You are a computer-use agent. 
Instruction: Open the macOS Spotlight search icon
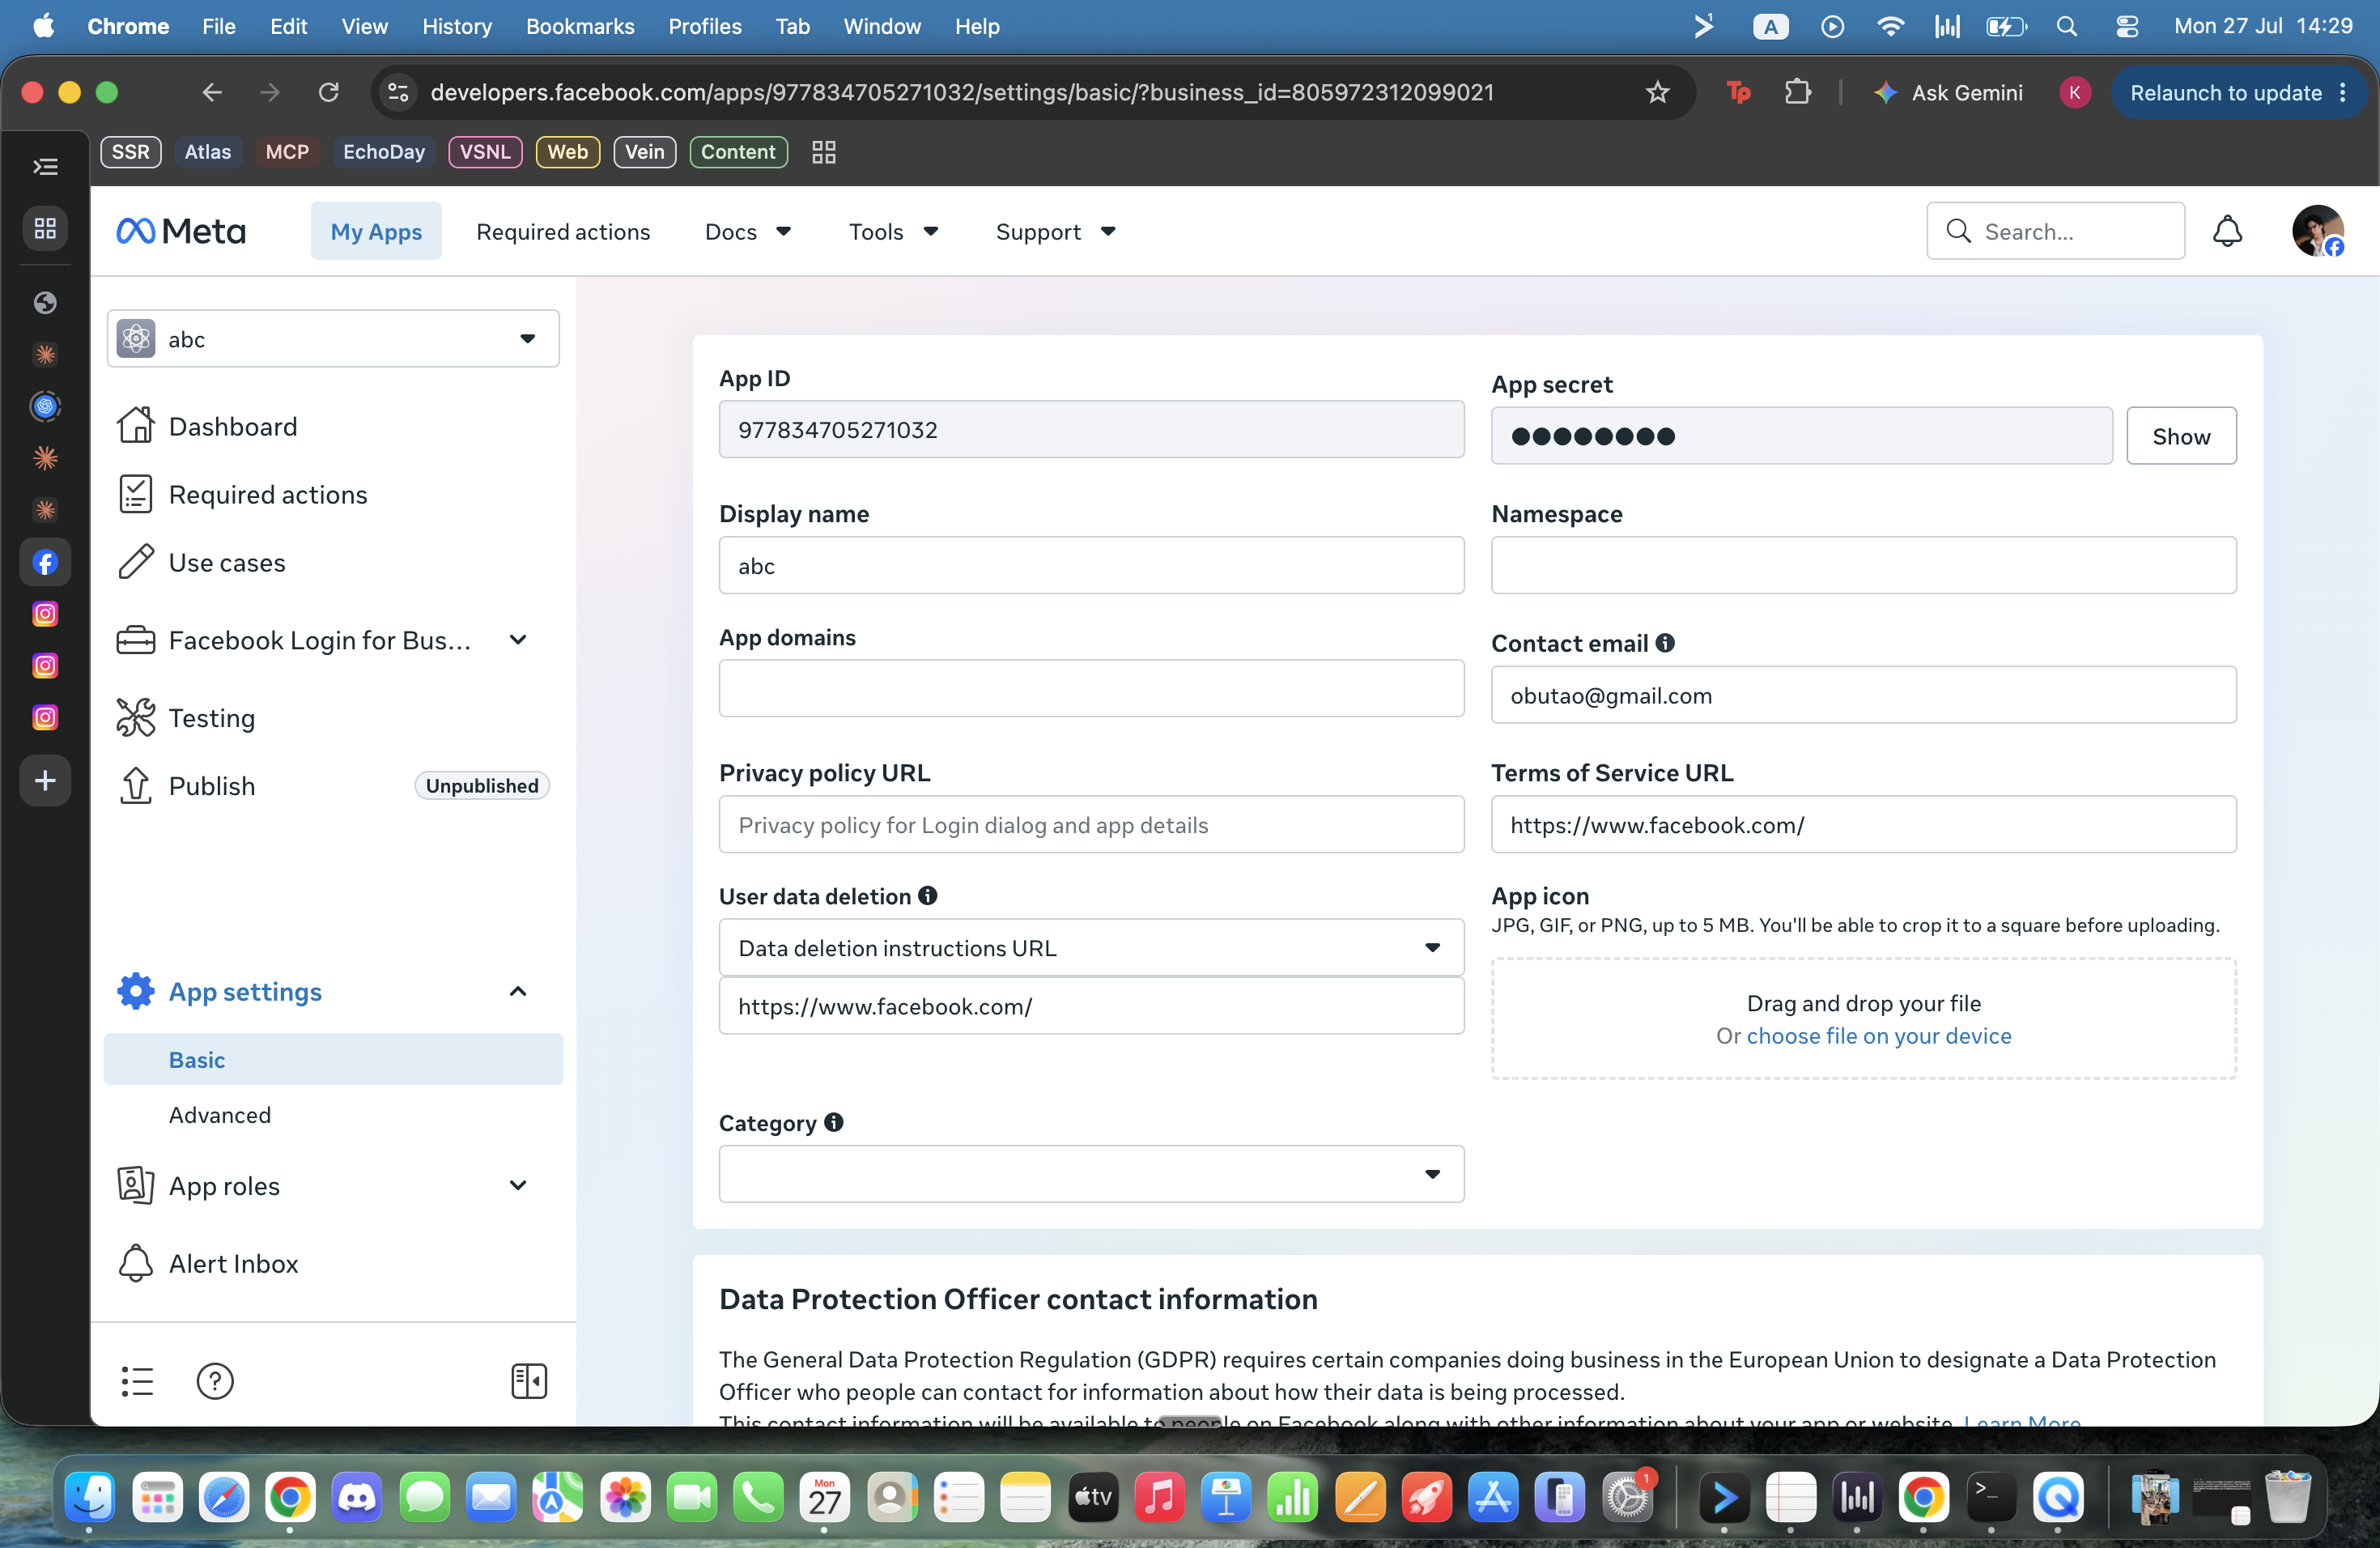tap(2066, 27)
